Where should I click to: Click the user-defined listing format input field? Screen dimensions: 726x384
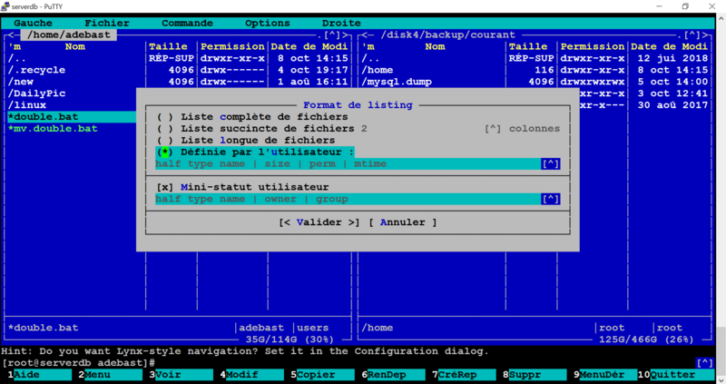(348, 164)
